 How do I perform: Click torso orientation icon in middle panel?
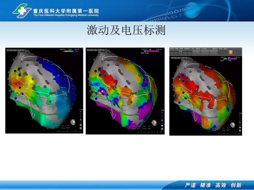tap(154, 123)
